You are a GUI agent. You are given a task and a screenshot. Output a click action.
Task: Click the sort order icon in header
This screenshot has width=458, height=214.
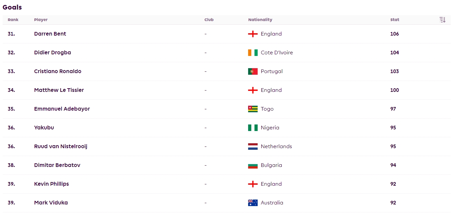pos(442,20)
